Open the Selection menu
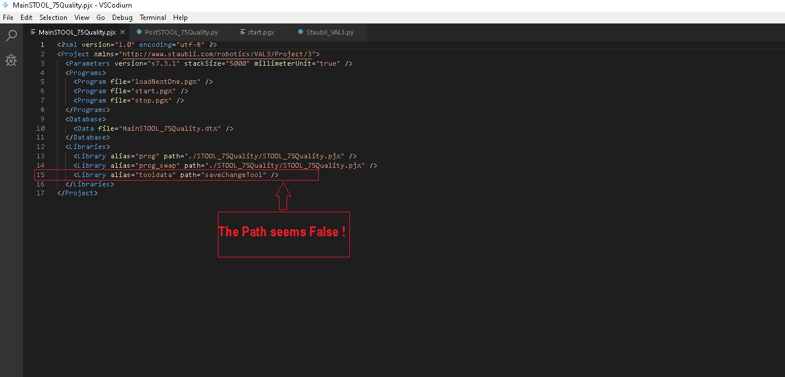785x377 pixels. click(53, 18)
